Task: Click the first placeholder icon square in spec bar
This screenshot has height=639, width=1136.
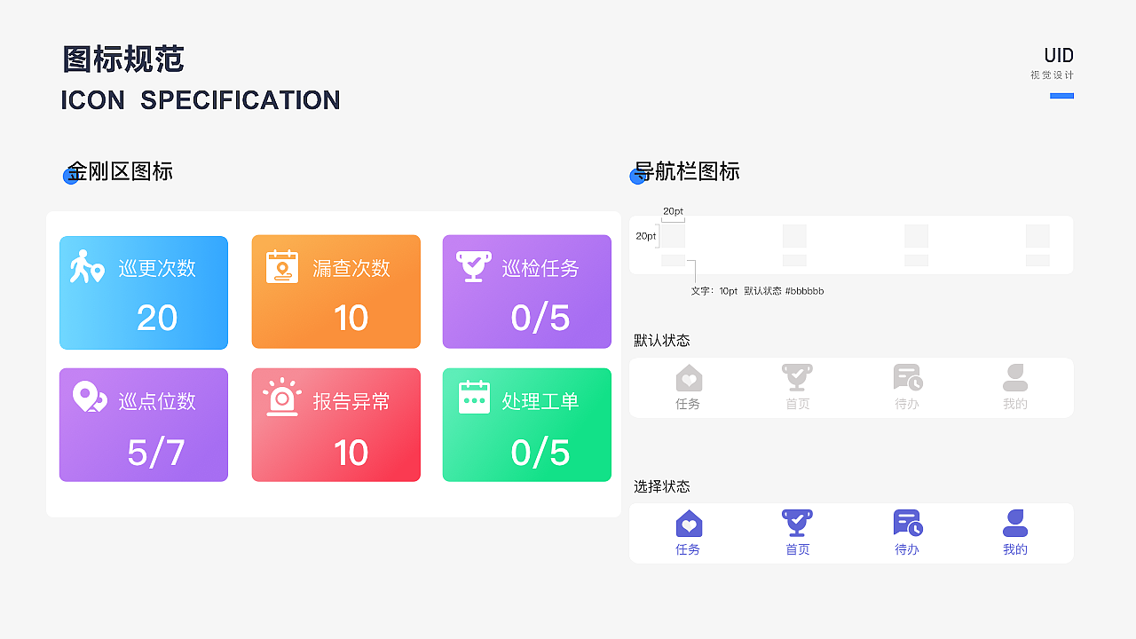Action: tap(674, 236)
